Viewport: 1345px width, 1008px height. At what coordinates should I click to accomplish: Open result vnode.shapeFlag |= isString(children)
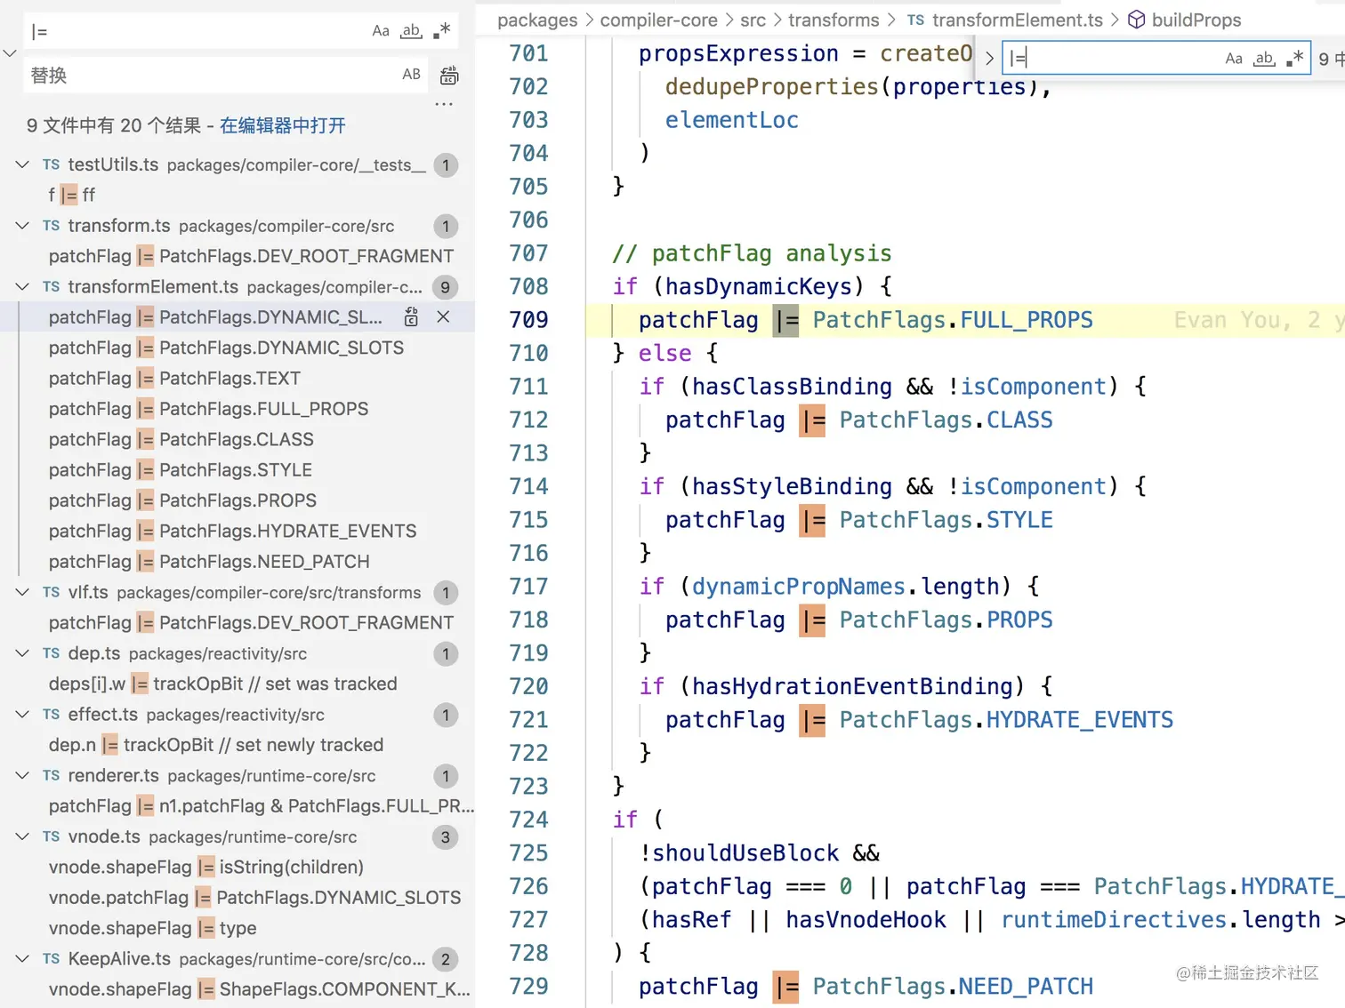206,867
